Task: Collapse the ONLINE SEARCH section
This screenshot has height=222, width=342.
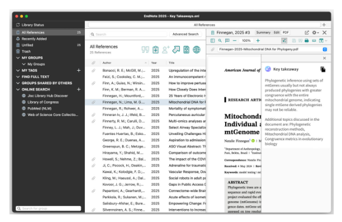Action: (18, 90)
